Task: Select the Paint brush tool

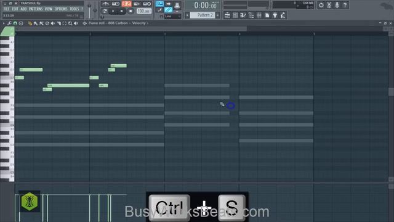Action: point(36,23)
